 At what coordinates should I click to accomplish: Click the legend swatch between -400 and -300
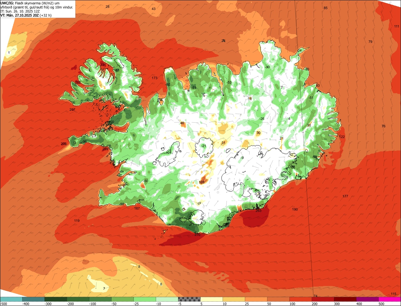[x=33, y=299]
